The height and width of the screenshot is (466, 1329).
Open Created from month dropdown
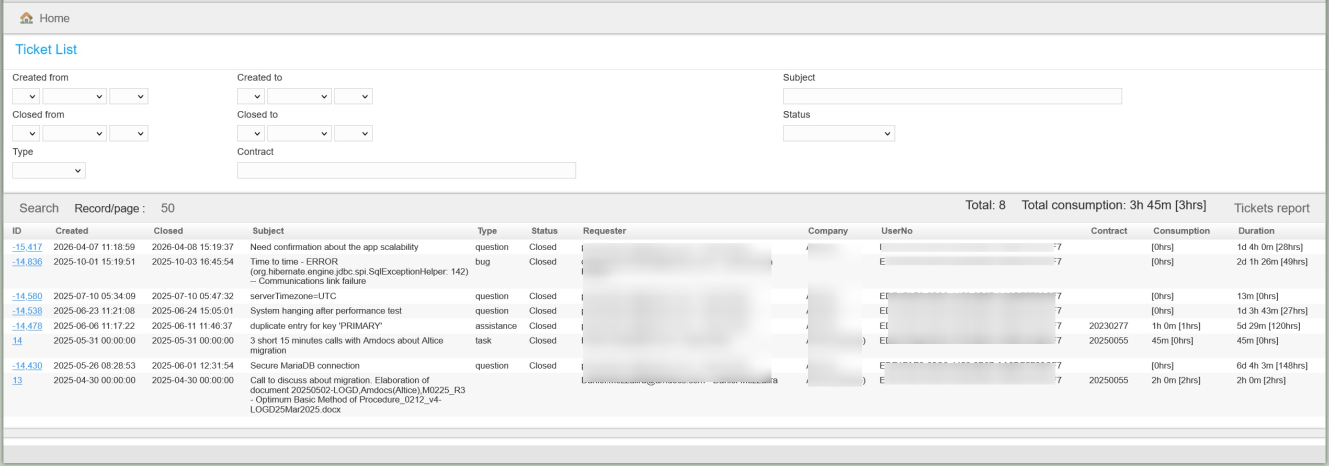74,97
